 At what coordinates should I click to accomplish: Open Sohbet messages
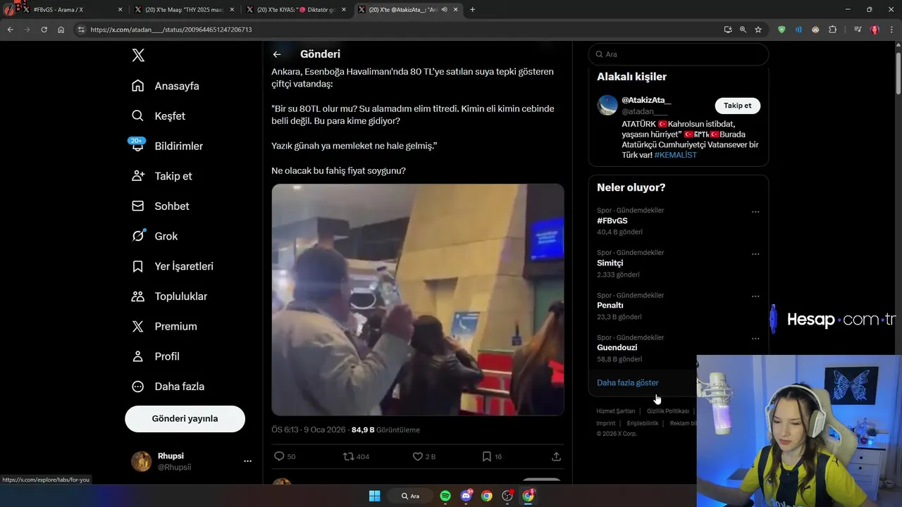click(x=161, y=206)
